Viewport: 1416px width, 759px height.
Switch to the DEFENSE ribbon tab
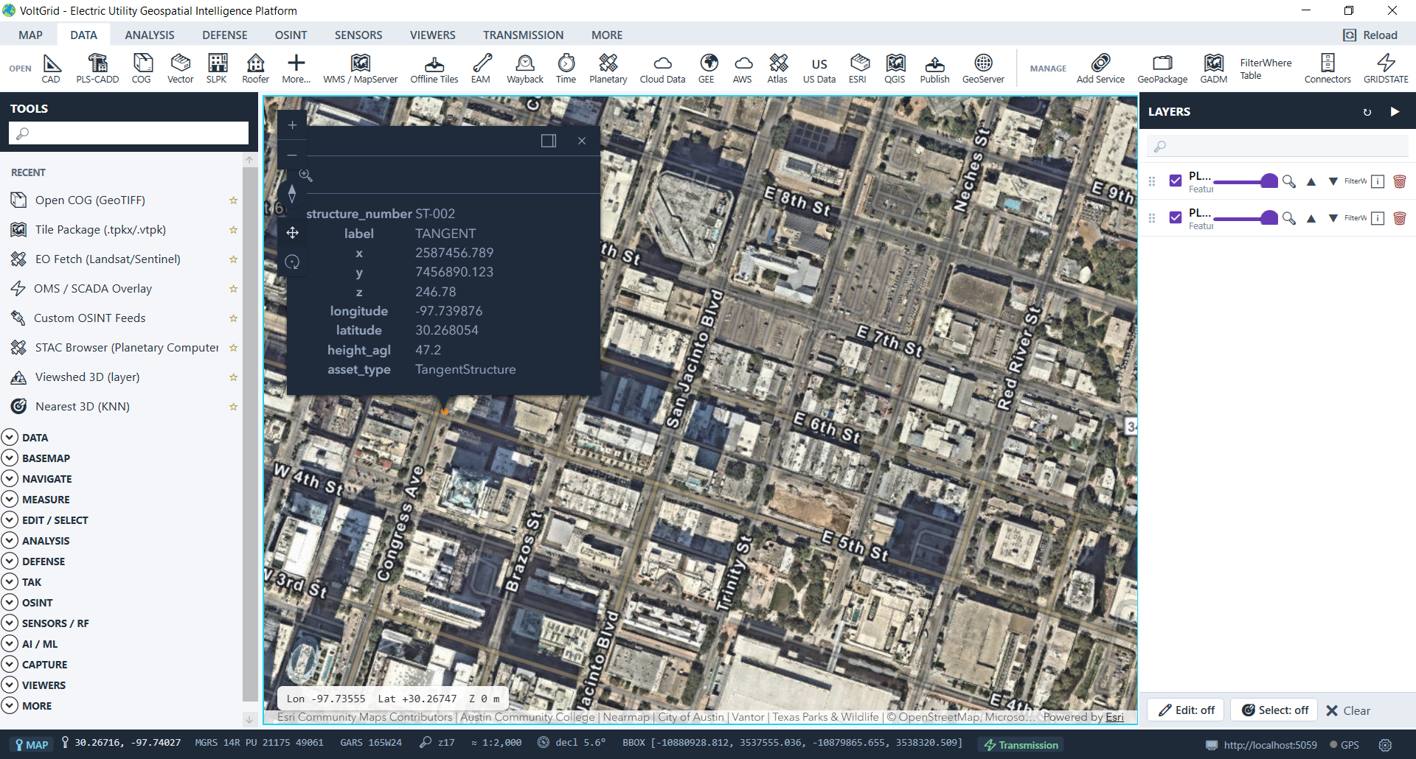click(225, 35)
